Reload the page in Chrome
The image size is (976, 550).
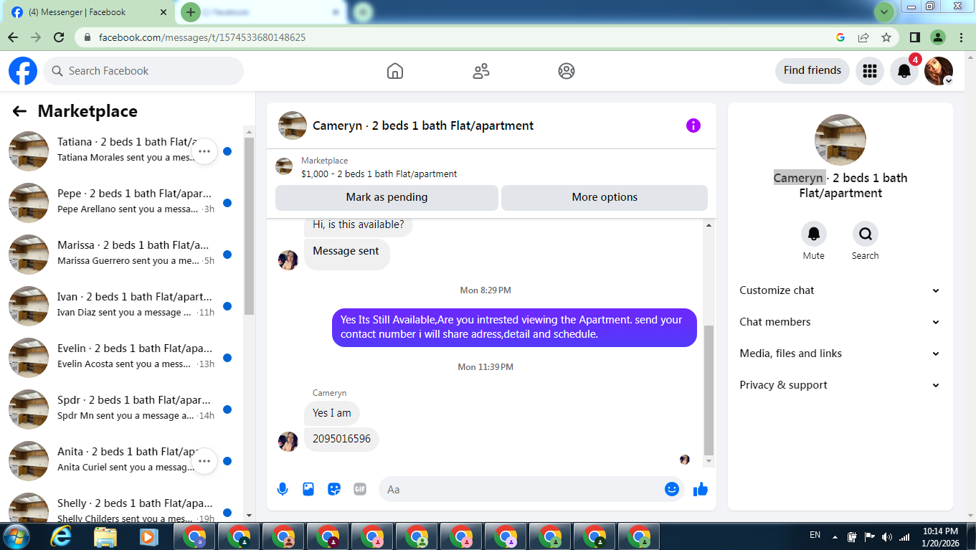(59, 37)
